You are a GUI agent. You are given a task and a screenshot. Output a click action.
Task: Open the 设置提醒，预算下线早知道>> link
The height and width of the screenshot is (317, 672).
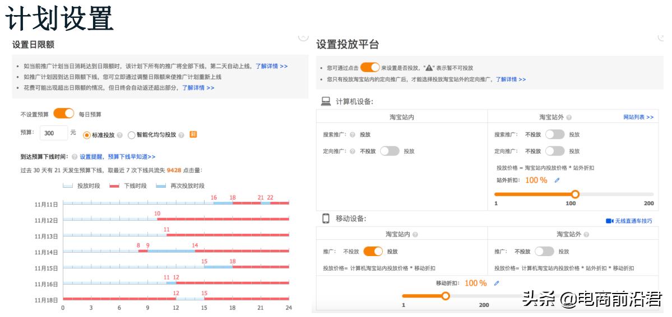click(x=118, y=157)
